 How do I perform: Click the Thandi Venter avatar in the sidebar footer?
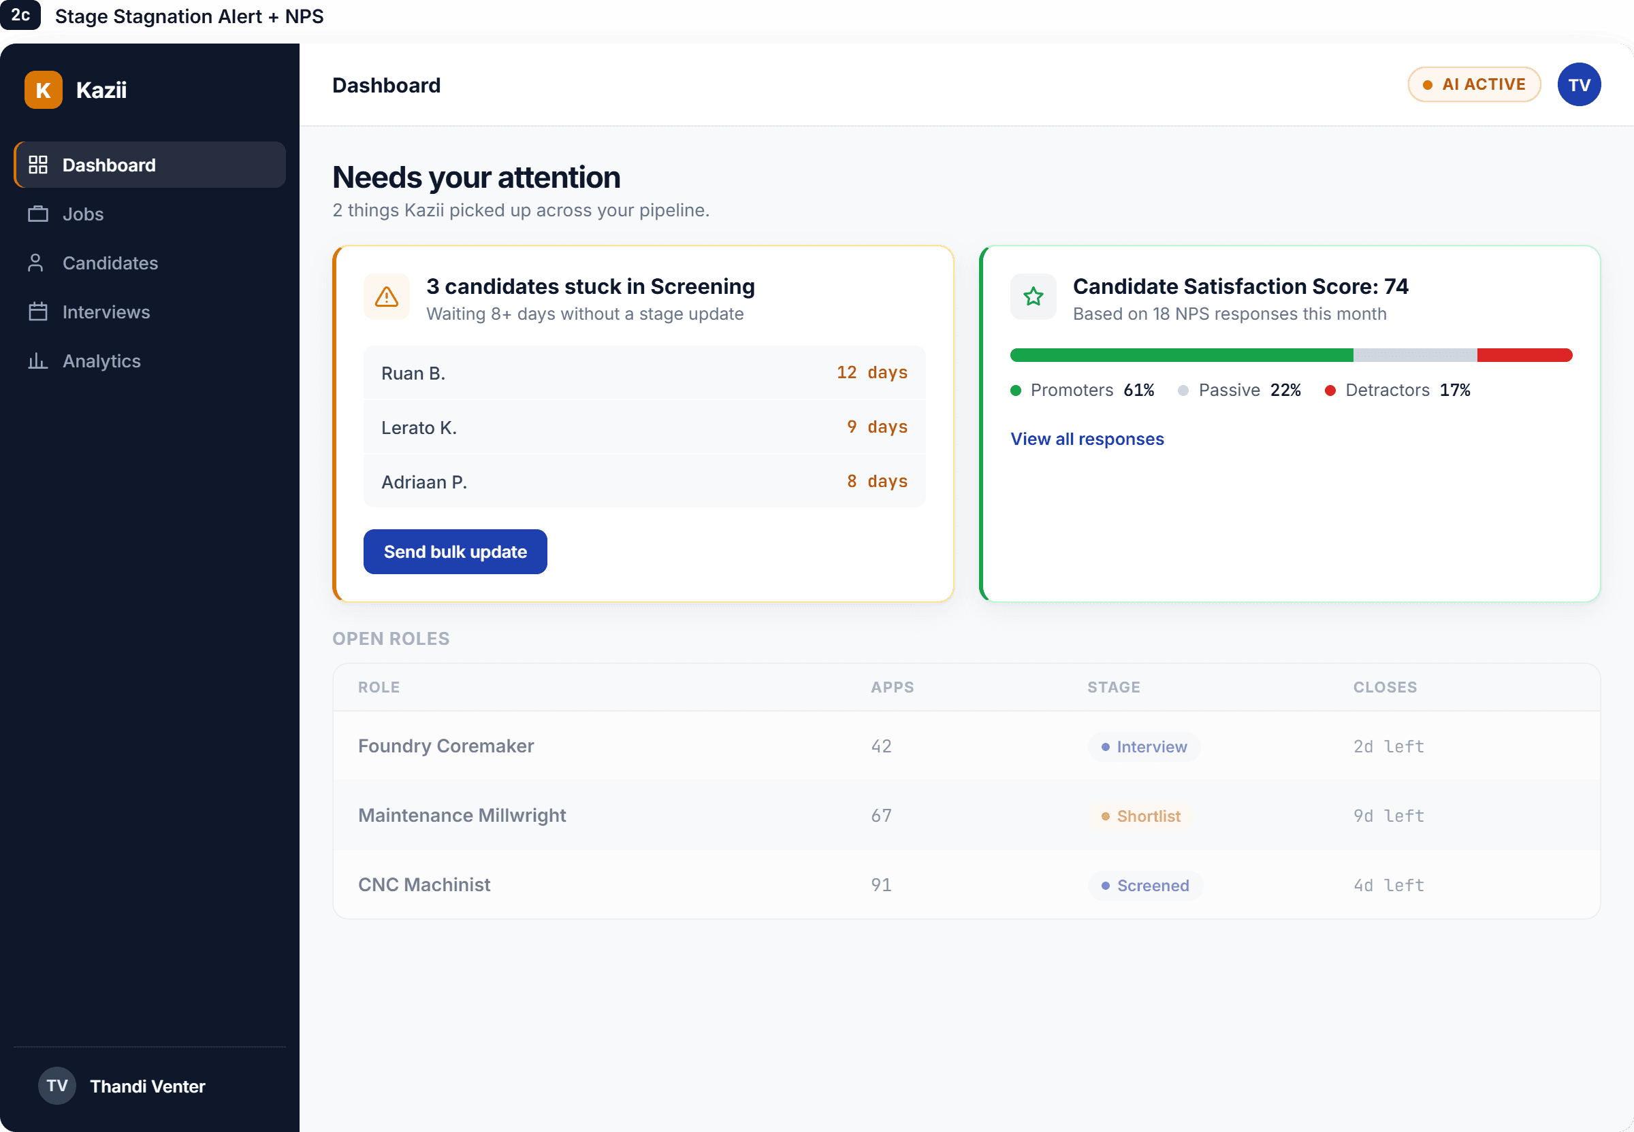(57, 1085)
